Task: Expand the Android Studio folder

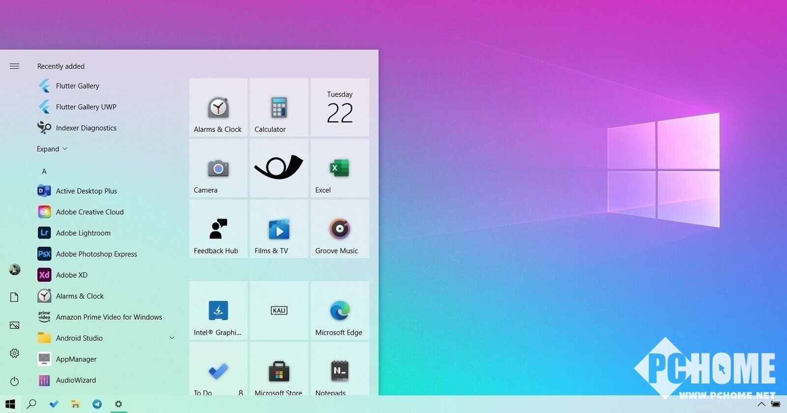Action: [172, 338]
